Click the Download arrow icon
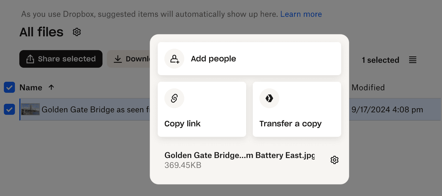 tap(118, 59)
